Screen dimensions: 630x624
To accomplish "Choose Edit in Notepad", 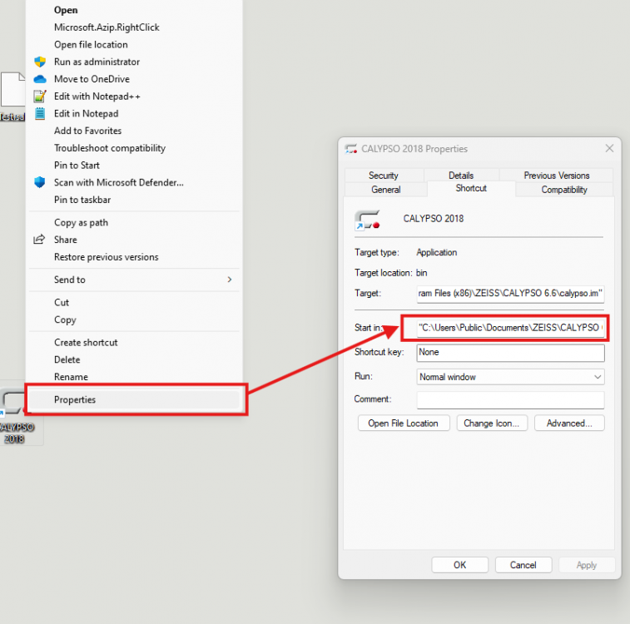I will coord(87,114).
